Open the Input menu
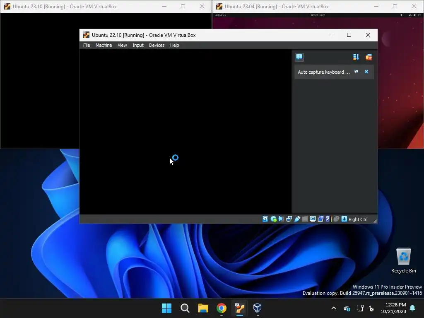This screenshot has width=424, height=318. click(138, 45)
